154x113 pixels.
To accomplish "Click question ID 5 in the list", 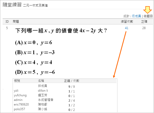I will (x=7, y=28).
